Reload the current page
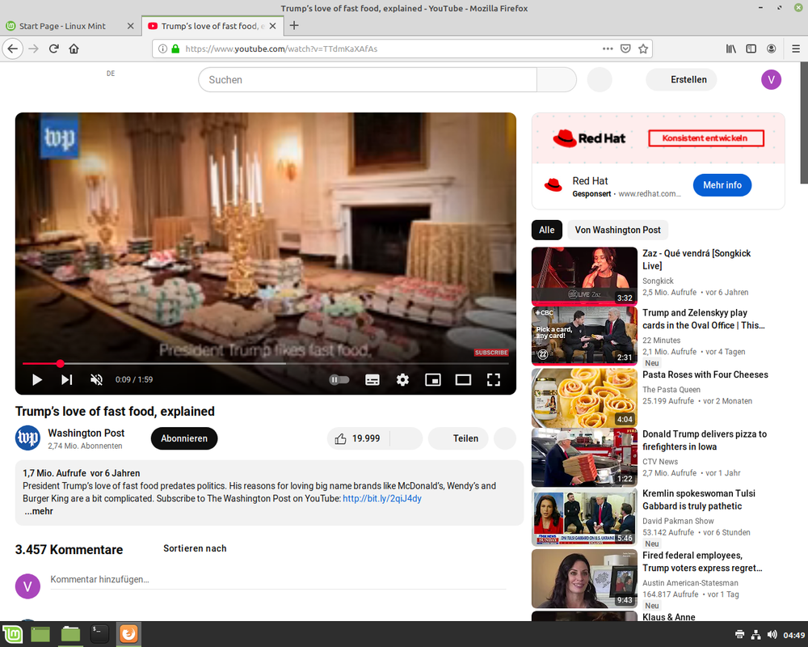808x647 pixels. (x=53, y=49)
